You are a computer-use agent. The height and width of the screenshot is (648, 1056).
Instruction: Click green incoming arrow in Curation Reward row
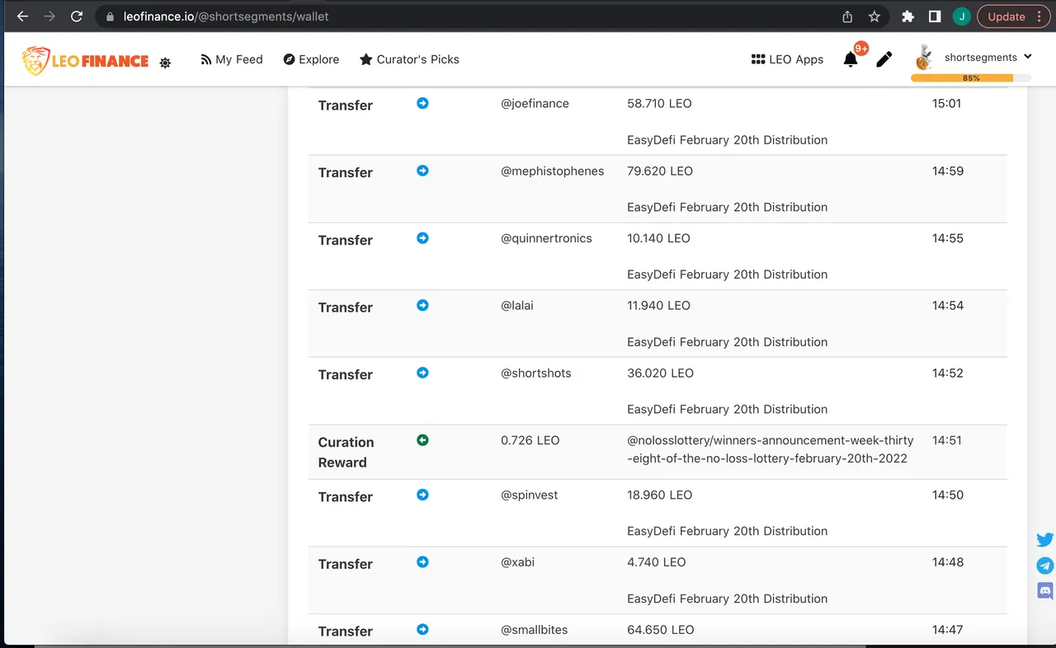coord(422,440)
